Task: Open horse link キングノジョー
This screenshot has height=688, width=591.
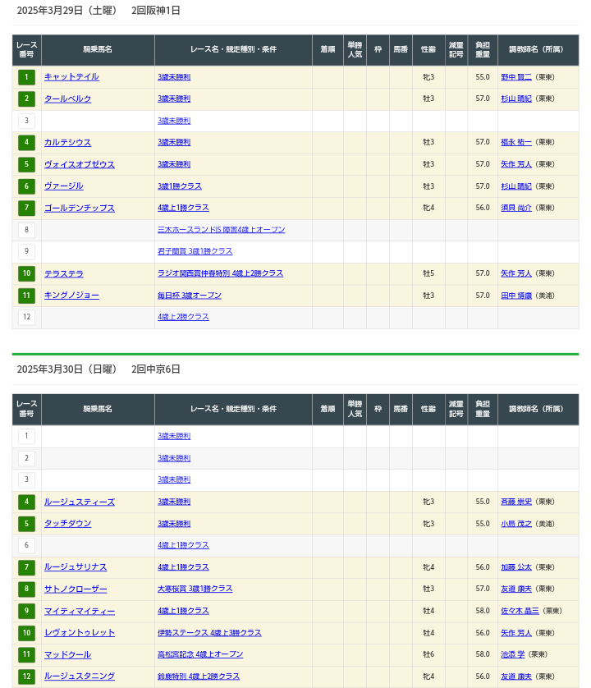Action: pyautogui.click(x=71, y=296)
